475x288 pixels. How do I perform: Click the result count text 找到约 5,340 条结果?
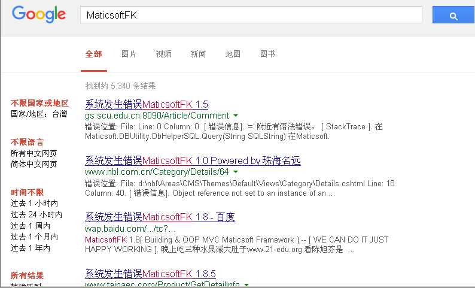(120, 86)
